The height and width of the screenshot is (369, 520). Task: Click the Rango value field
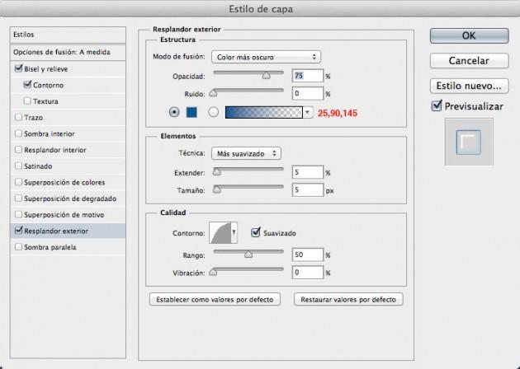tap(307, 255)
